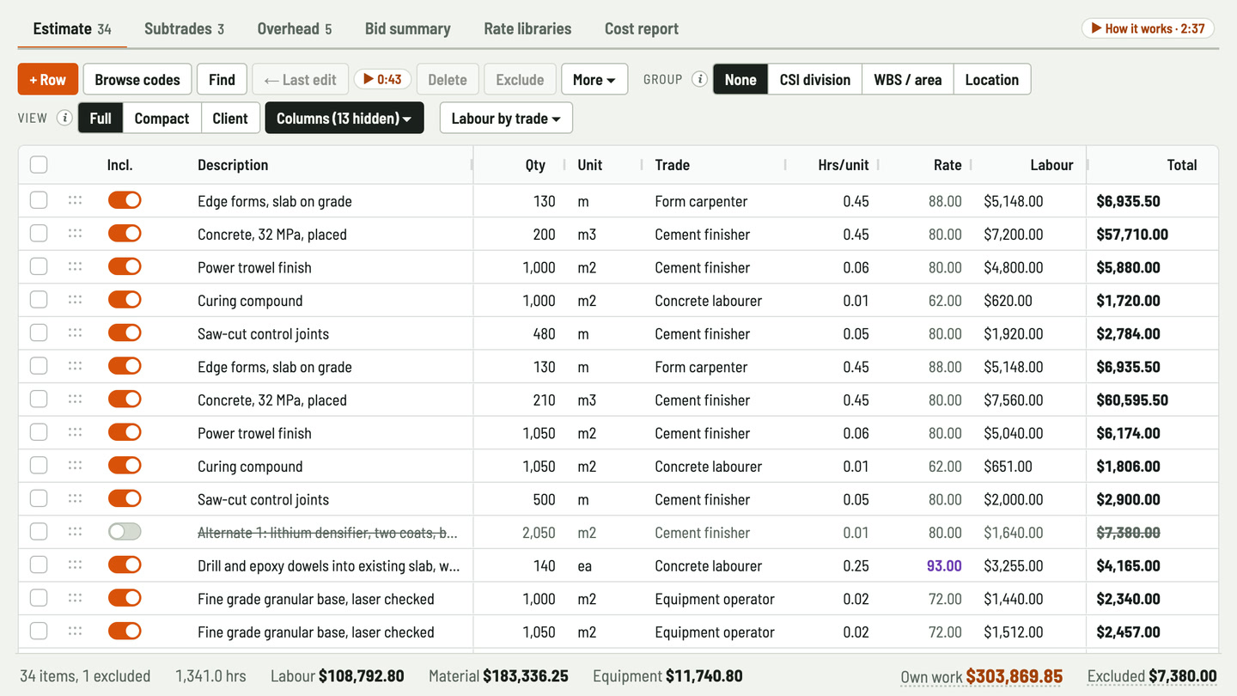Disable include toggle for Curing compound 1,050 m2 row

[x=125, y=466]
